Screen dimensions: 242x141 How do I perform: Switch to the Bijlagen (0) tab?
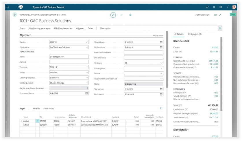point(195,34)
